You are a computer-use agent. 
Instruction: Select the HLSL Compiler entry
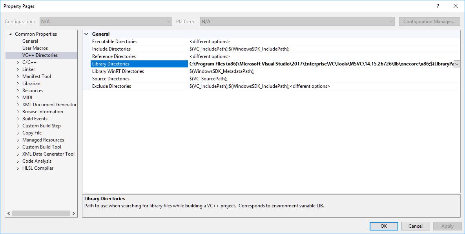[37, 168]
